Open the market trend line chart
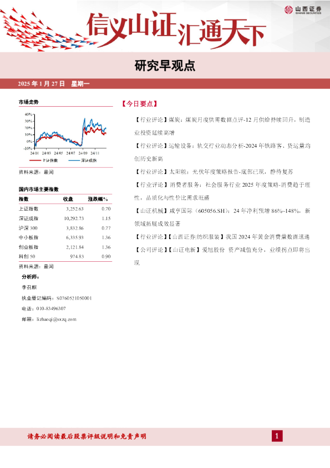The image size is (330, 468). 65,135
